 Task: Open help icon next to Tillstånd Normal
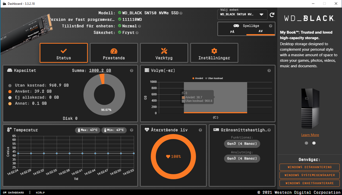coord(140,26)
